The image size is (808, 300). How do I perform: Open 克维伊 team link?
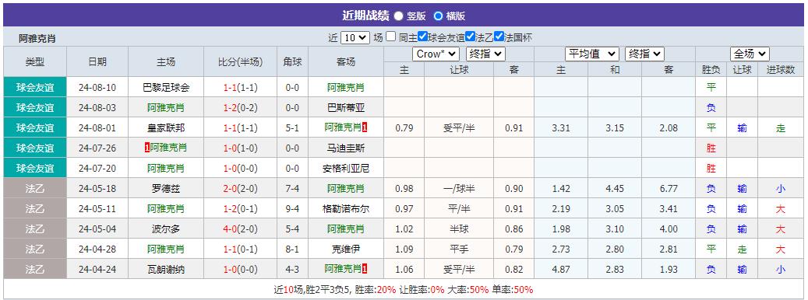(x=346, y=249)
